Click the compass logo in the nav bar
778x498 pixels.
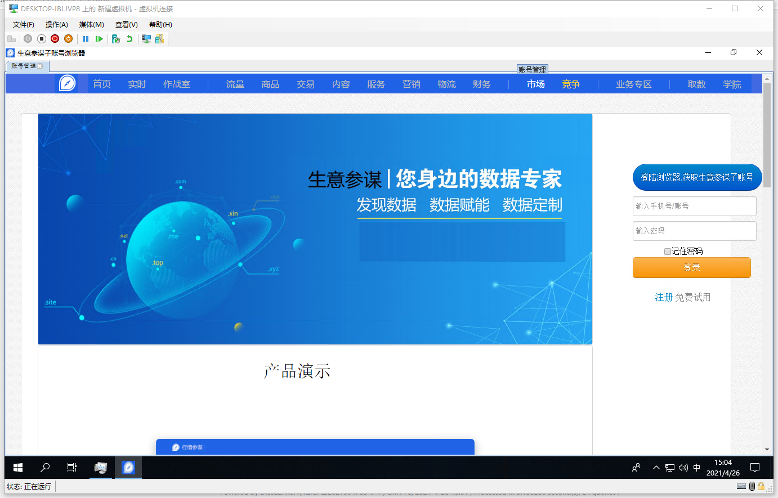pos(67,83)
